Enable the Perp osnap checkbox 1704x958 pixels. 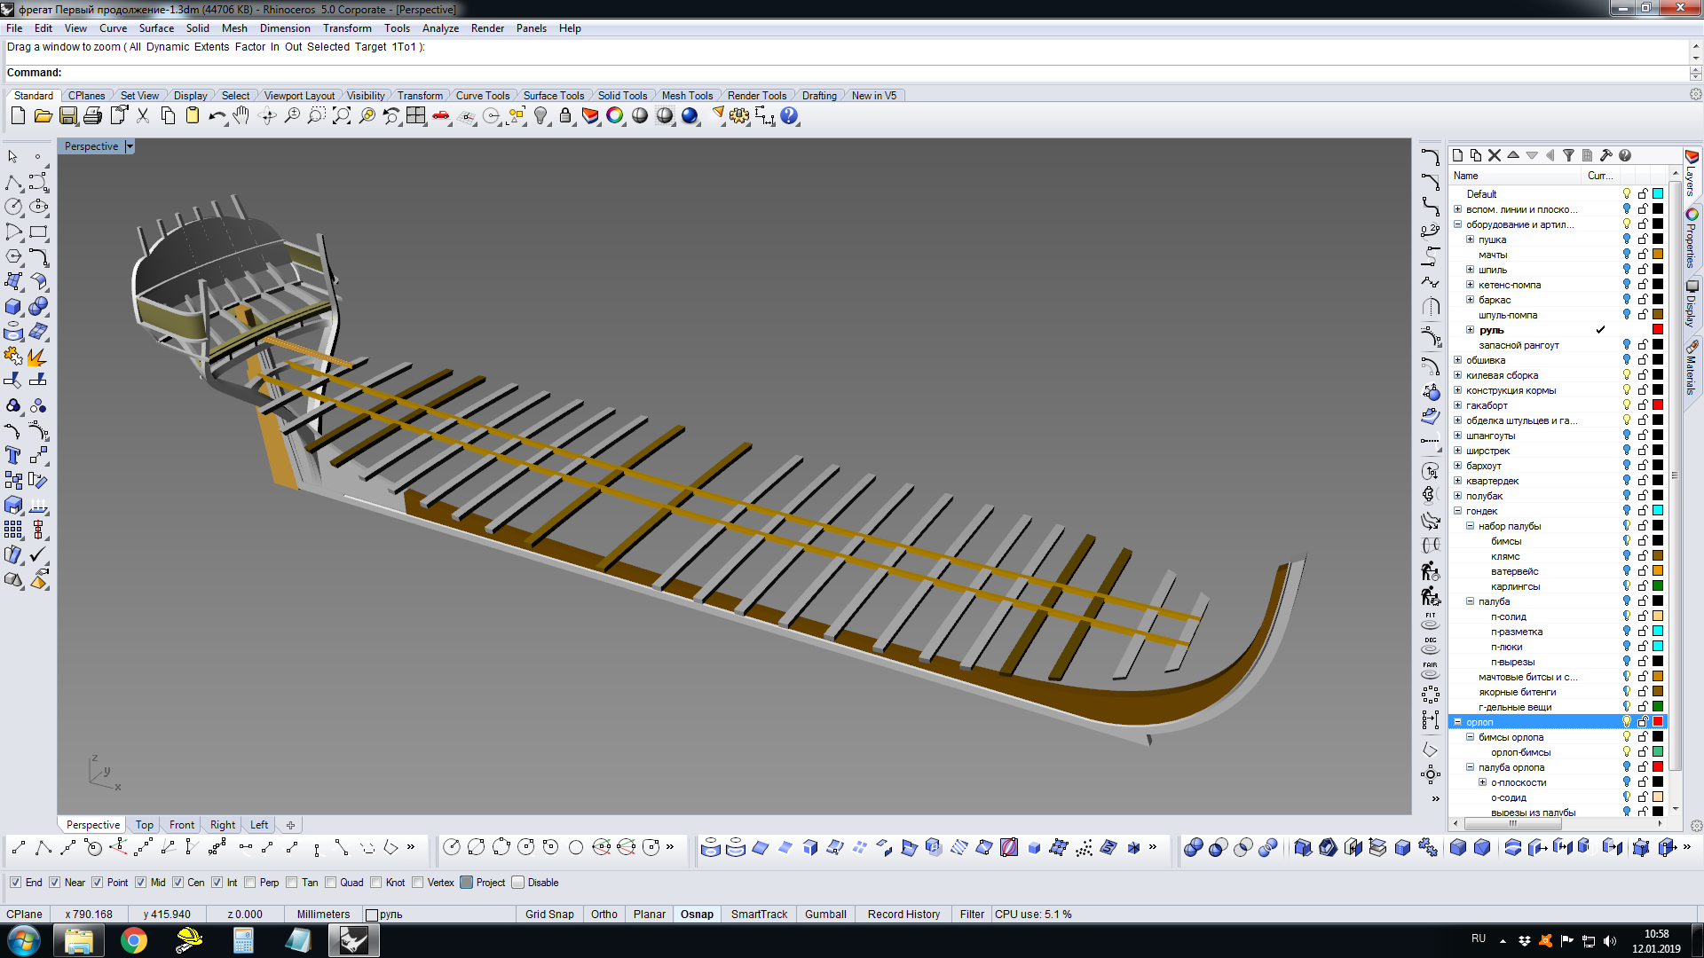(x=250, y=883)
